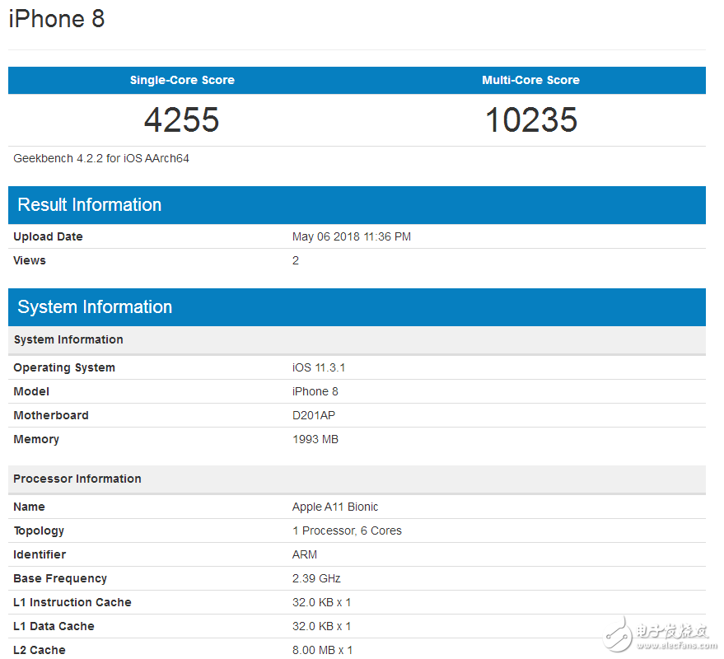The height and width of the screenshot is (659, 724).
Task: Select the Multi-Core Score header
Action: (x=530, y=80)
